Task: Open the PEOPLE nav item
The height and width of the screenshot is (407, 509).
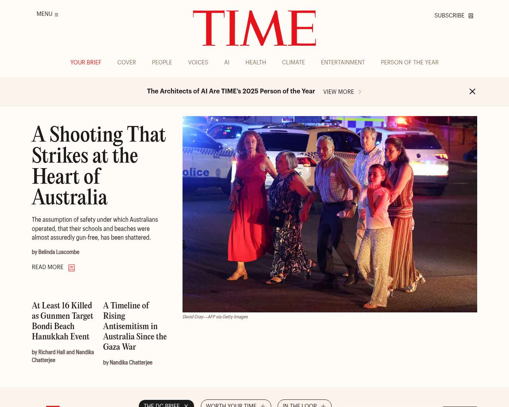Action: 162,62
